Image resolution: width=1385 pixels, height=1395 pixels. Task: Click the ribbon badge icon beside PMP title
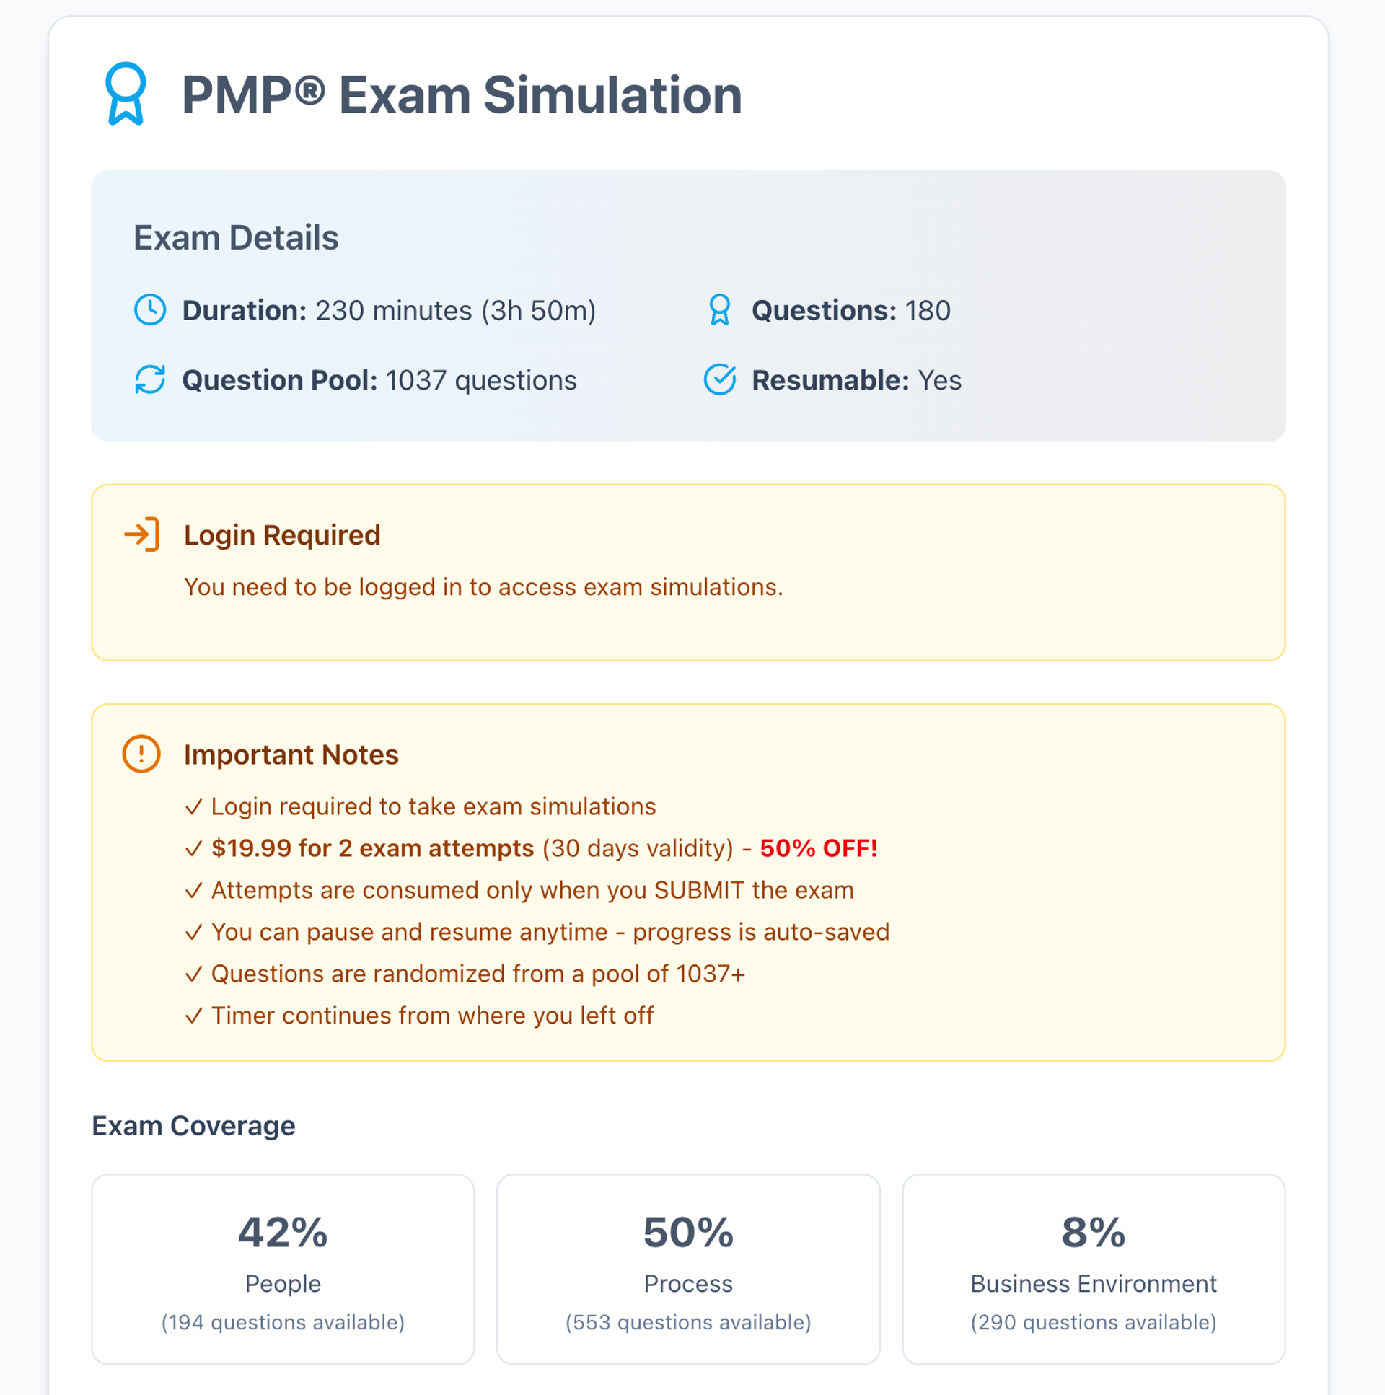tap(125, 95)
